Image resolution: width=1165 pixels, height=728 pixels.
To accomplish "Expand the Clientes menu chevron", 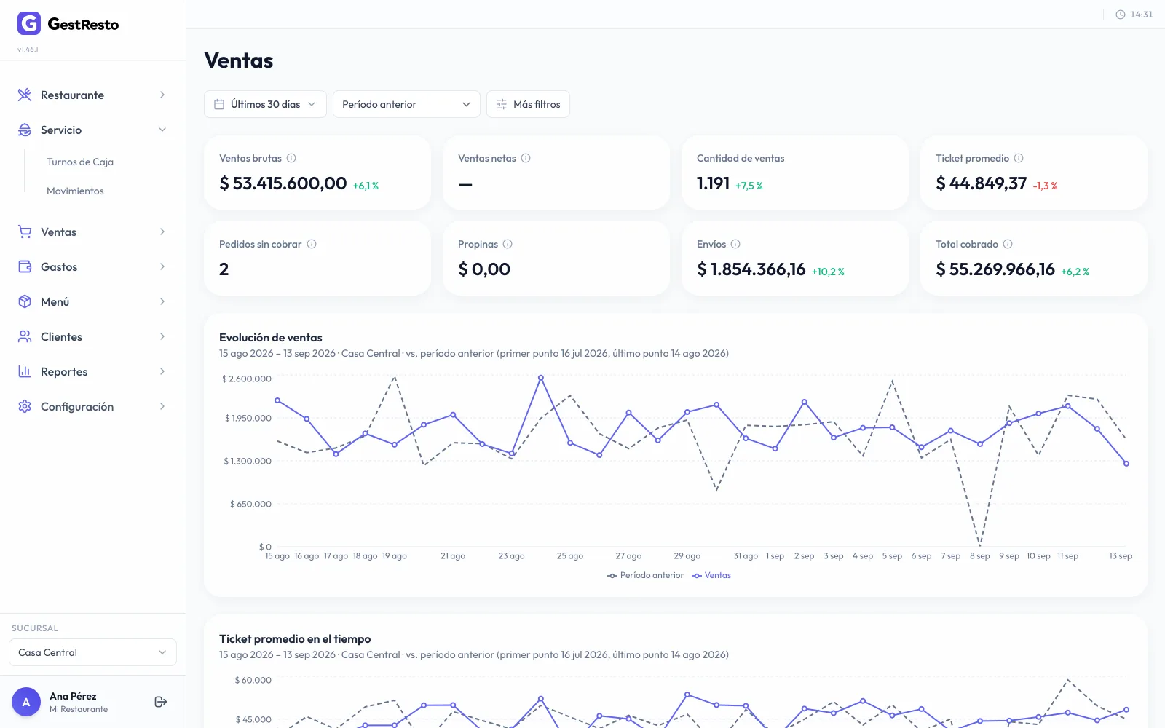I will [162, 336].
